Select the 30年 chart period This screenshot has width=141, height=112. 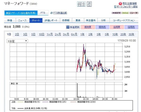click(x=131, y=34)
